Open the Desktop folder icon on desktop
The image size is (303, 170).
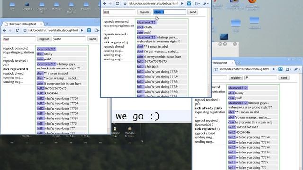coord(27,6)
